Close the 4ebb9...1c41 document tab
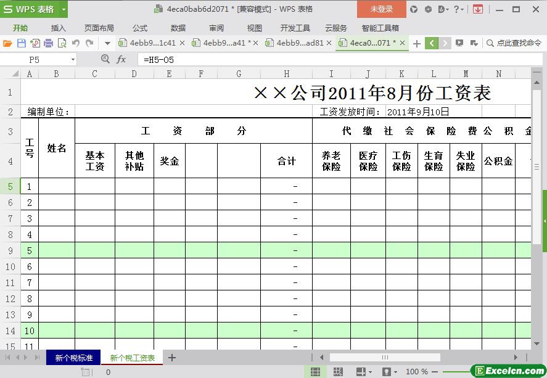The height and width of the screenshot is (378, 547). pos(182,43)
